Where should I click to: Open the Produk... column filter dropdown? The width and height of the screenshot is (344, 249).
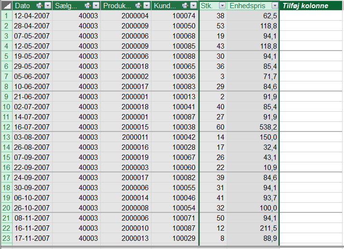(x=147, y=6)
